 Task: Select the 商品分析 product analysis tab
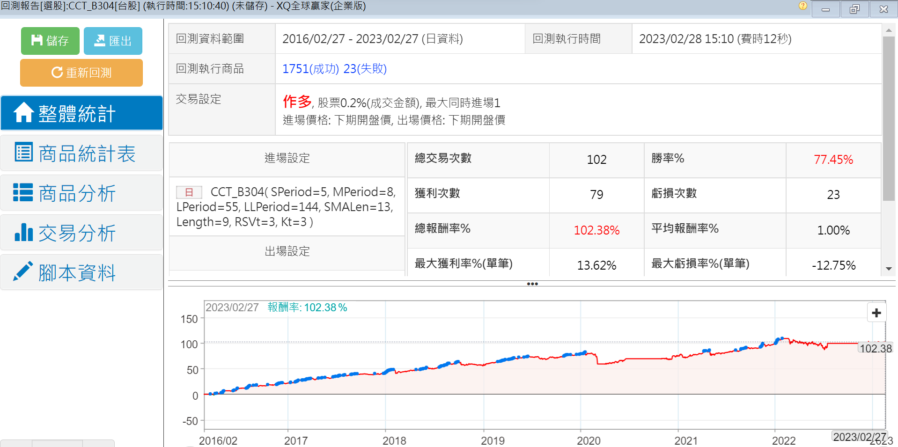pos(81,193)
